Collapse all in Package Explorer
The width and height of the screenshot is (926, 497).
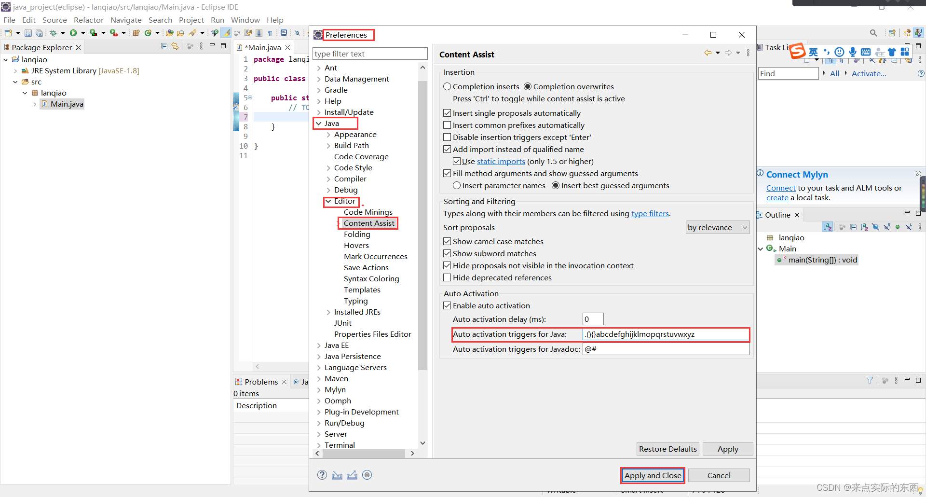pos(164,46)
